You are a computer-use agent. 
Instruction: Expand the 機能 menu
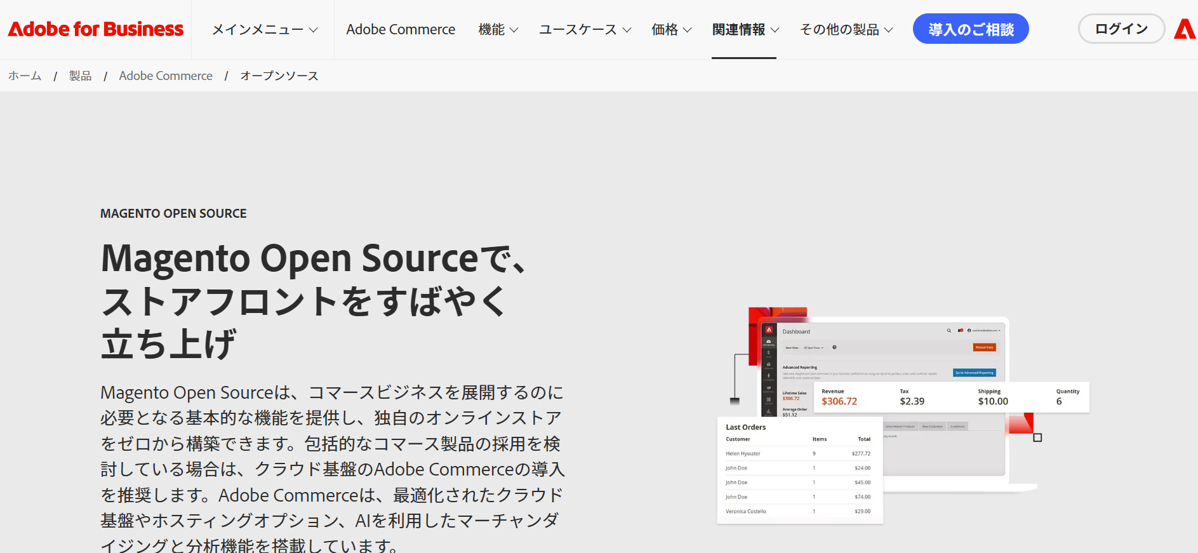click(498, 29)
